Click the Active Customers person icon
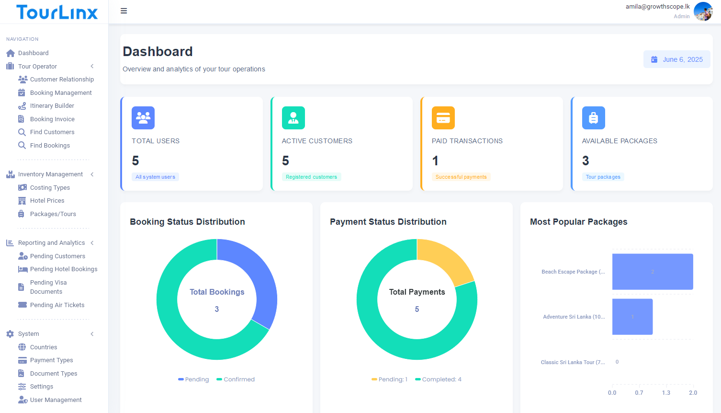The image size is (721, 413). [x=293, y=118]
